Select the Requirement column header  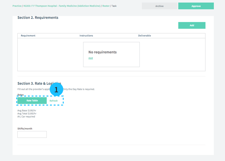point(28,36)
